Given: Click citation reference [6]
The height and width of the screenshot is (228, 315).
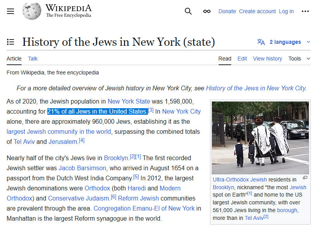Looking at the screenshot, I should 114,197.
